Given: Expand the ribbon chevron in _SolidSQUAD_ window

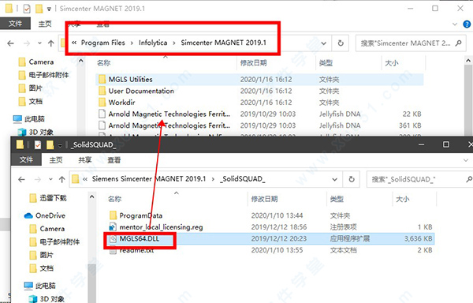Looking at the screenshot, I should pos(466,160).
